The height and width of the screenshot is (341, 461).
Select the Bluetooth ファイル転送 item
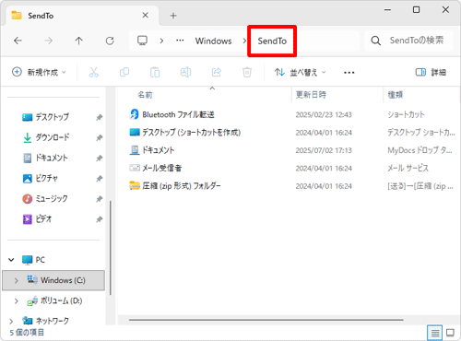click(178, 114)
